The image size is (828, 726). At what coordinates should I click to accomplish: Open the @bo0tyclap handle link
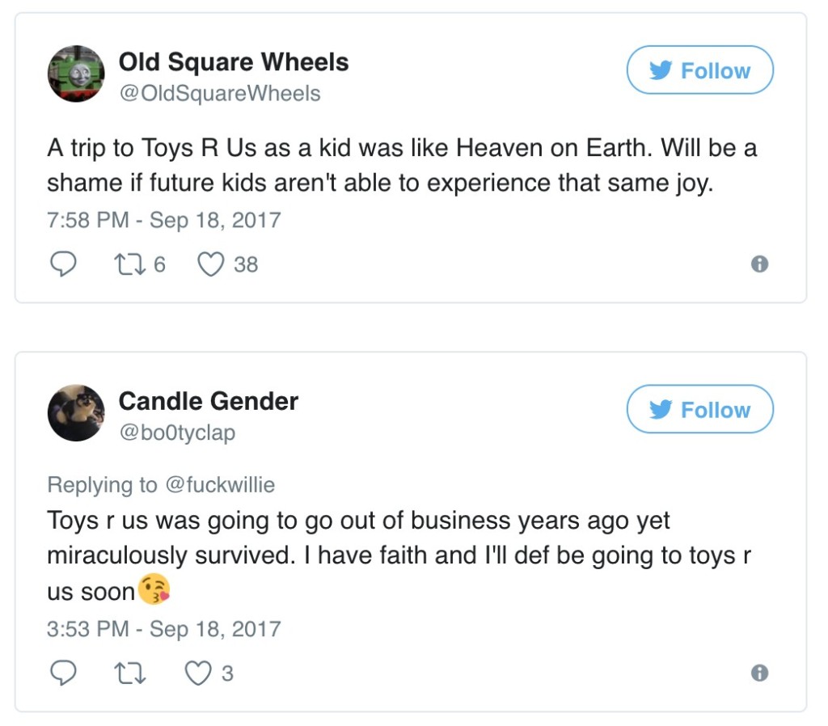coord(177,433)
